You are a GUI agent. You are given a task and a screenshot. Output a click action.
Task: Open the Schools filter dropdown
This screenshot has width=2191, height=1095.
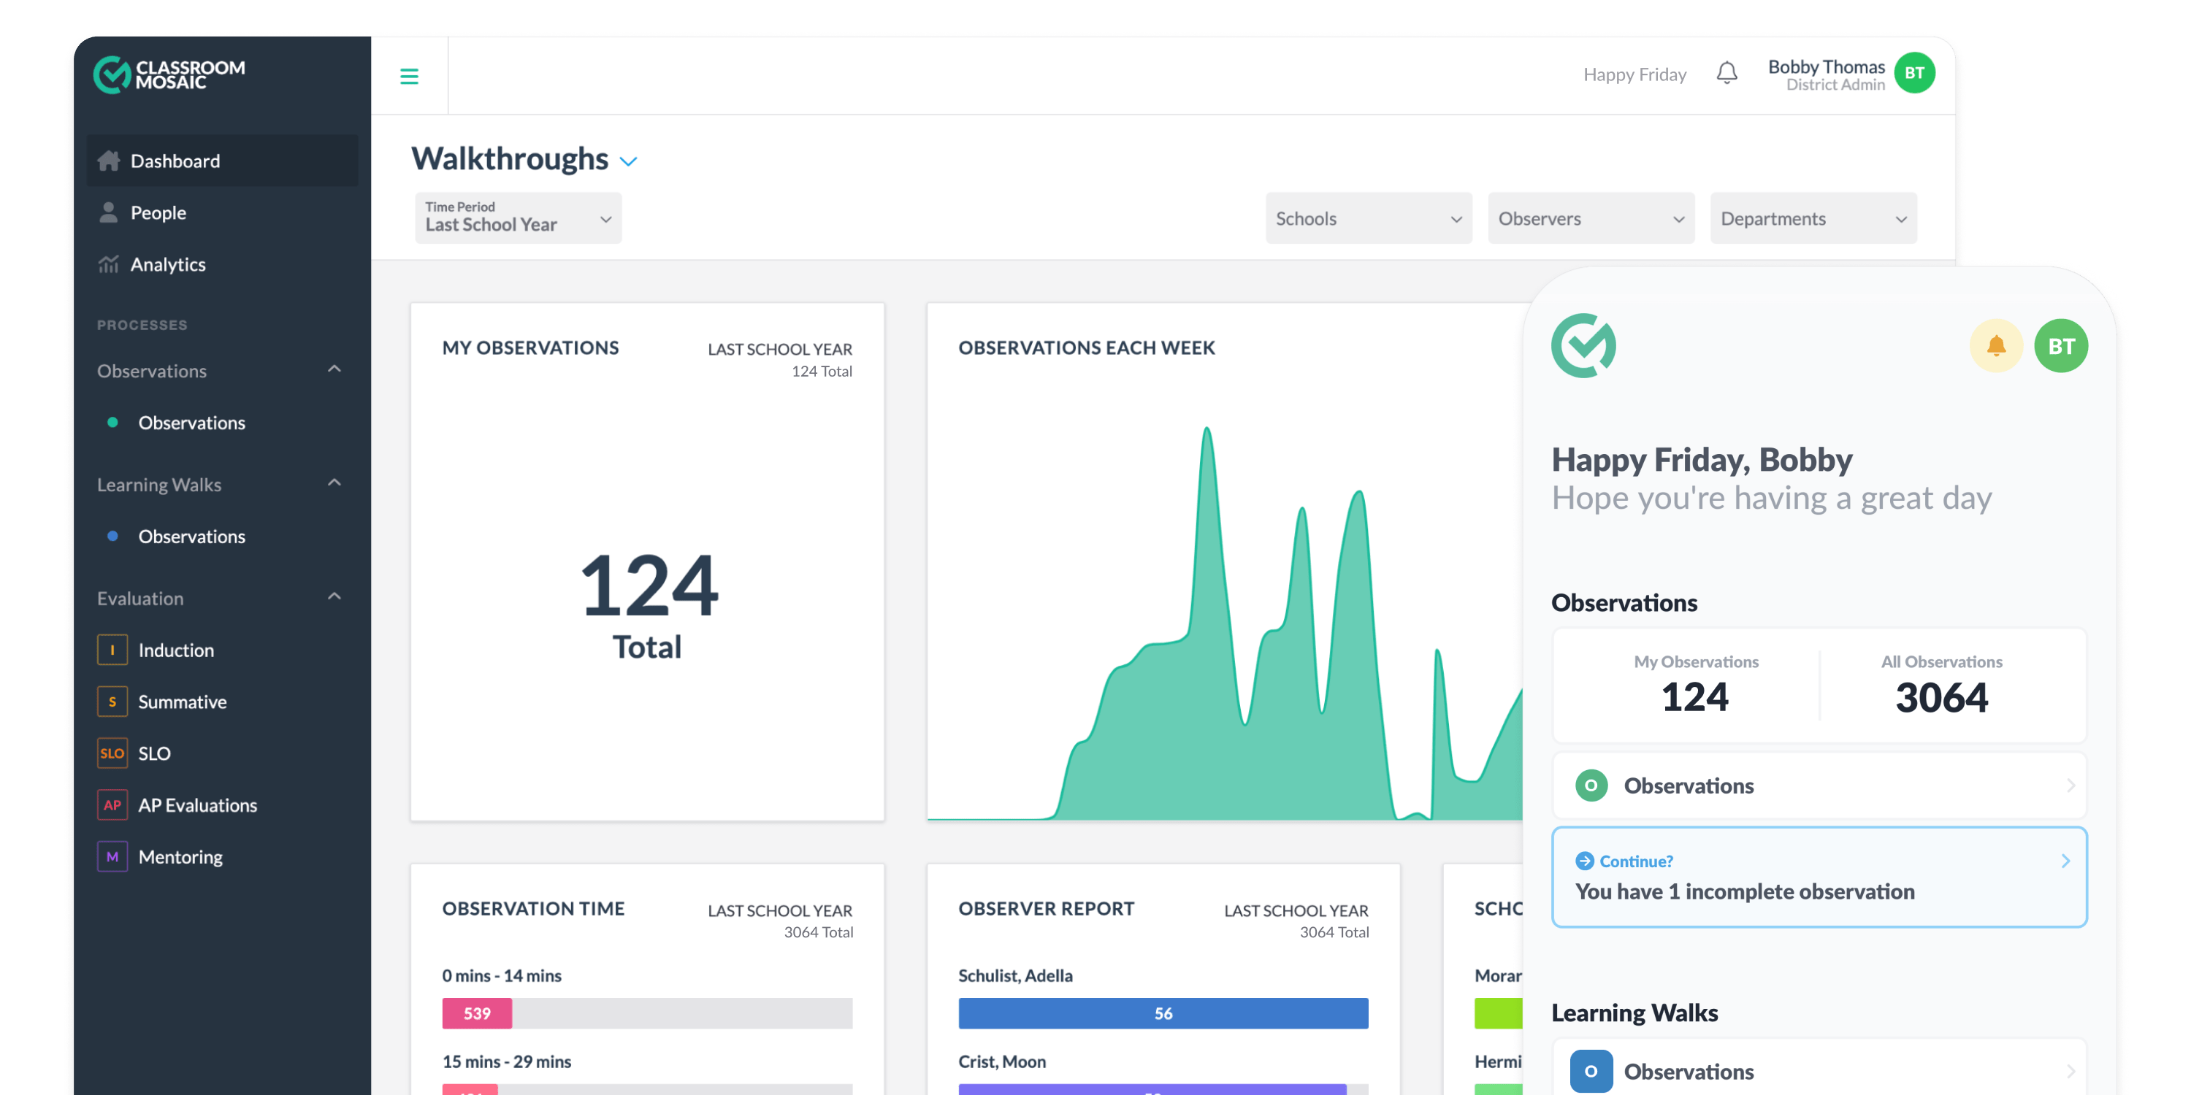click(x=1368, y=218)
